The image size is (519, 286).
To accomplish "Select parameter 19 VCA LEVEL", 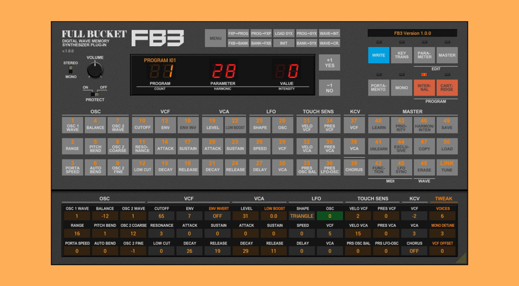I will coord(212,125).
